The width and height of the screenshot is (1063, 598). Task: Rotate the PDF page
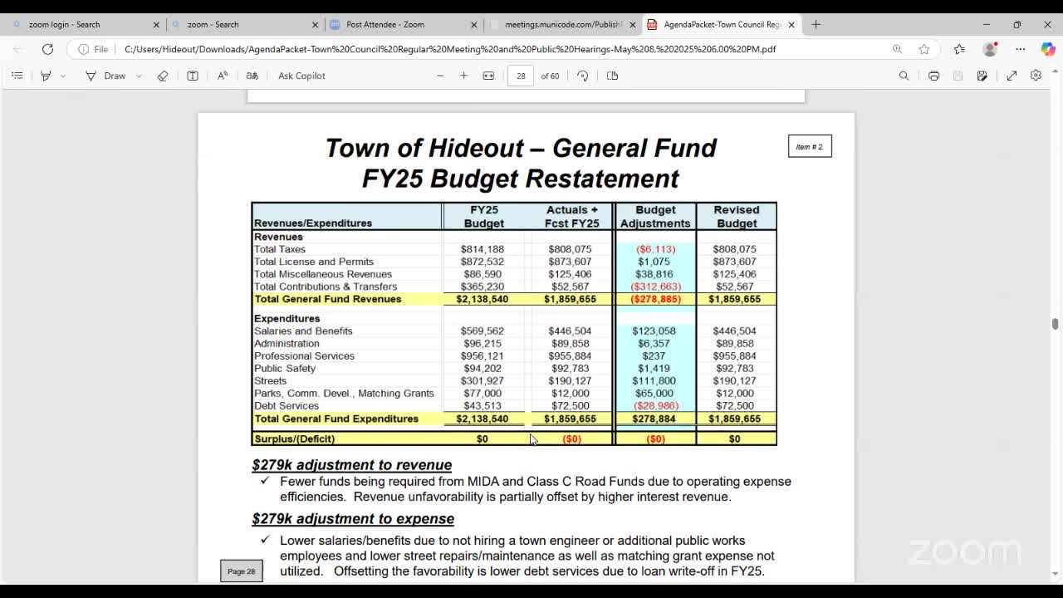583,76
